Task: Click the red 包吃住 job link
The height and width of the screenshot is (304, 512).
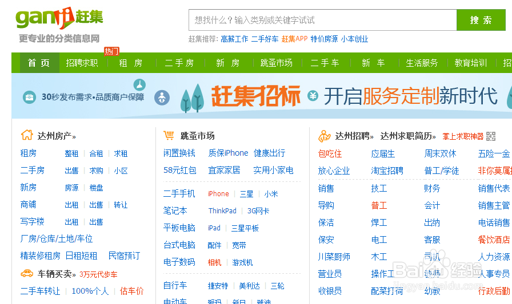Action: [330, 154]
